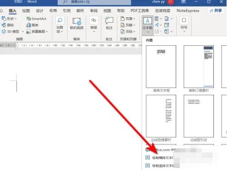
Task: Open the 加载项 add-ins button
Action: (x=60, y=25)
